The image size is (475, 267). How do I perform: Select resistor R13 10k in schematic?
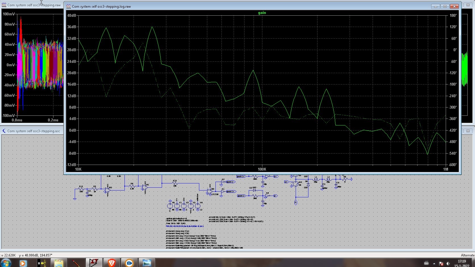175,183
